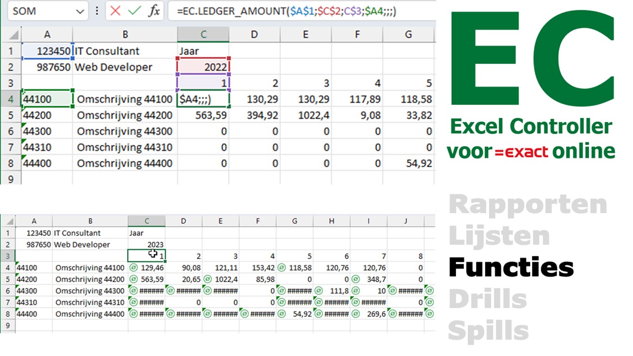
Task: Click the green icon in cell H7 of the 2023 sheet
Action: 319,302
